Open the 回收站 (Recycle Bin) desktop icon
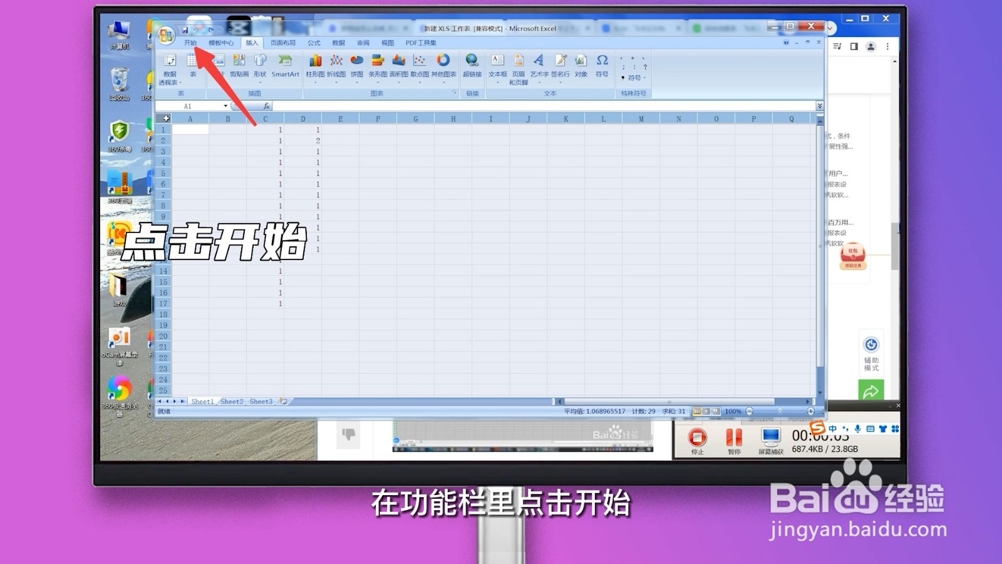This screenshot has width=1002, height=564. (119, 84)
